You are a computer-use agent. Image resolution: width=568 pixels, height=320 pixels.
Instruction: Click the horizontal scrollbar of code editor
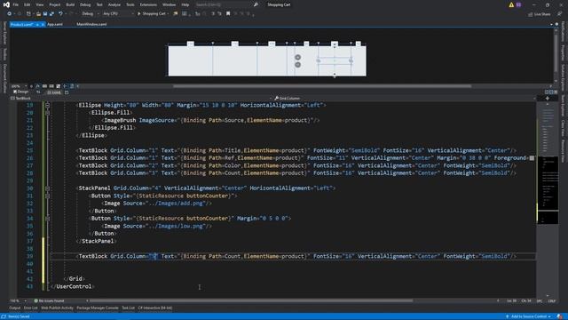click(x=251, y=300)
